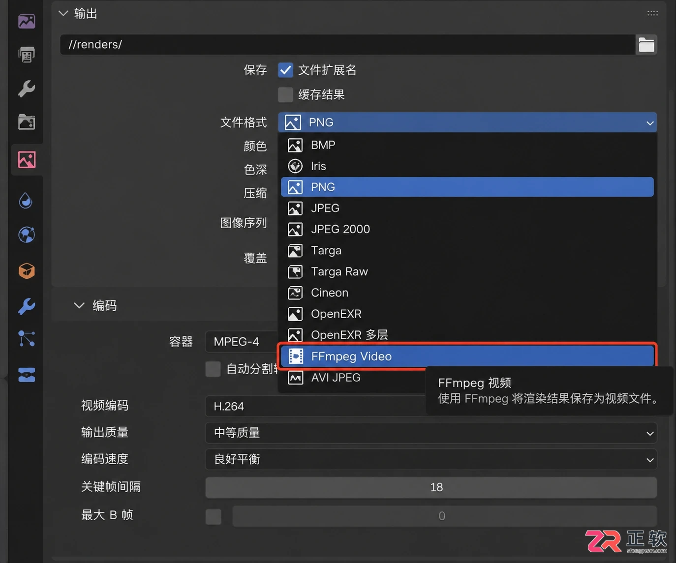Open the Tool settings wrench icon at top
Screen dimensions: 676x563
[27, 89]
